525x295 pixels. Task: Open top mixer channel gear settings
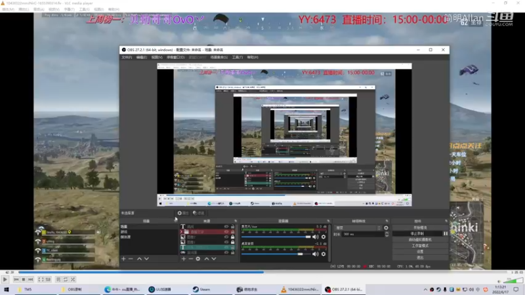point(324,237)
